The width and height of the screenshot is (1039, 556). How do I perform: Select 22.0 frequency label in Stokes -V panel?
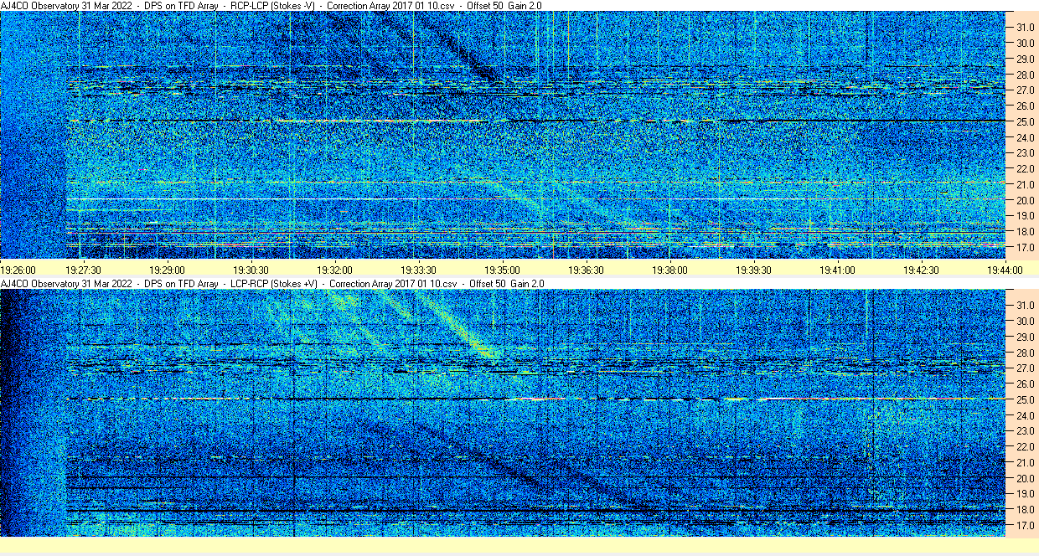pyautogui.click(x=1025, y=169)
